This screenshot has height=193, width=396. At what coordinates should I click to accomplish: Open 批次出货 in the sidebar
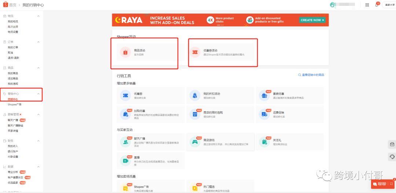tap(13, 27)
